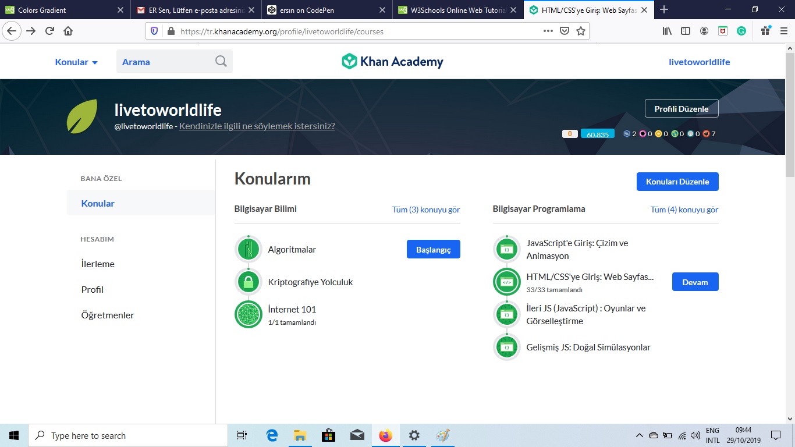Click the Grammarly extension icon
Viewport: 795px width, 447px height.
741,31
